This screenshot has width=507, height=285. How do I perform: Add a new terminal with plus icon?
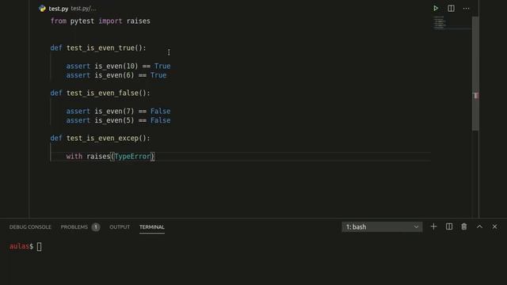(x=433, y=227)
